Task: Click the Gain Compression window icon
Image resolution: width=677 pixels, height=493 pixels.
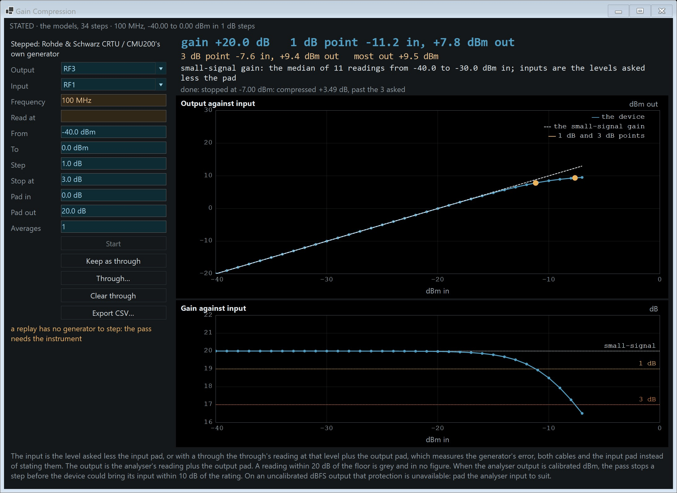Action: click(x=9, y=11)
